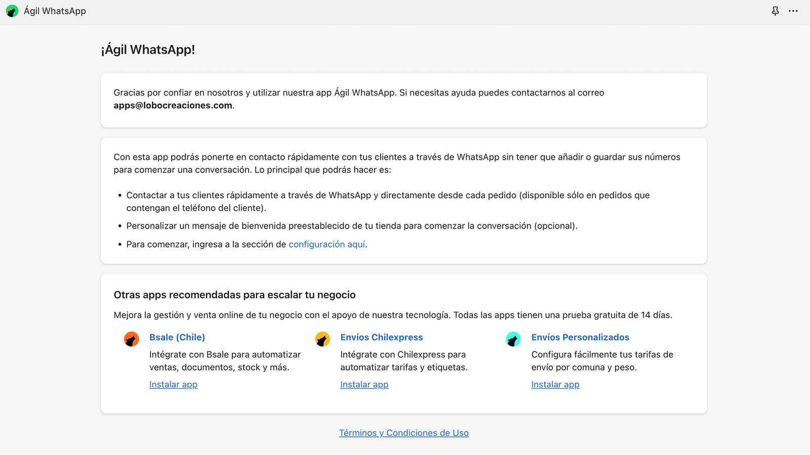The image size is (810, 455).
Task: Click the ¡Ágil WhatsApp! page heading
Action: coord(148,50)
